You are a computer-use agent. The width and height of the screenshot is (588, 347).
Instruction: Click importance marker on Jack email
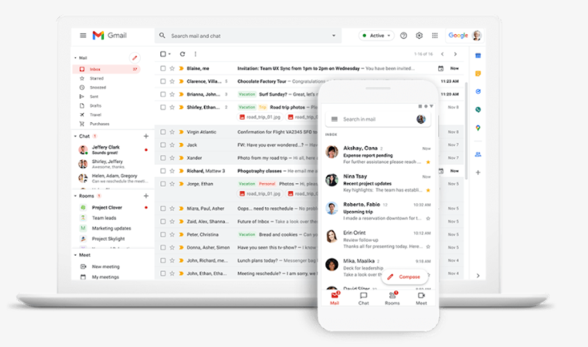pyautogui.click(x=181, y=145)
